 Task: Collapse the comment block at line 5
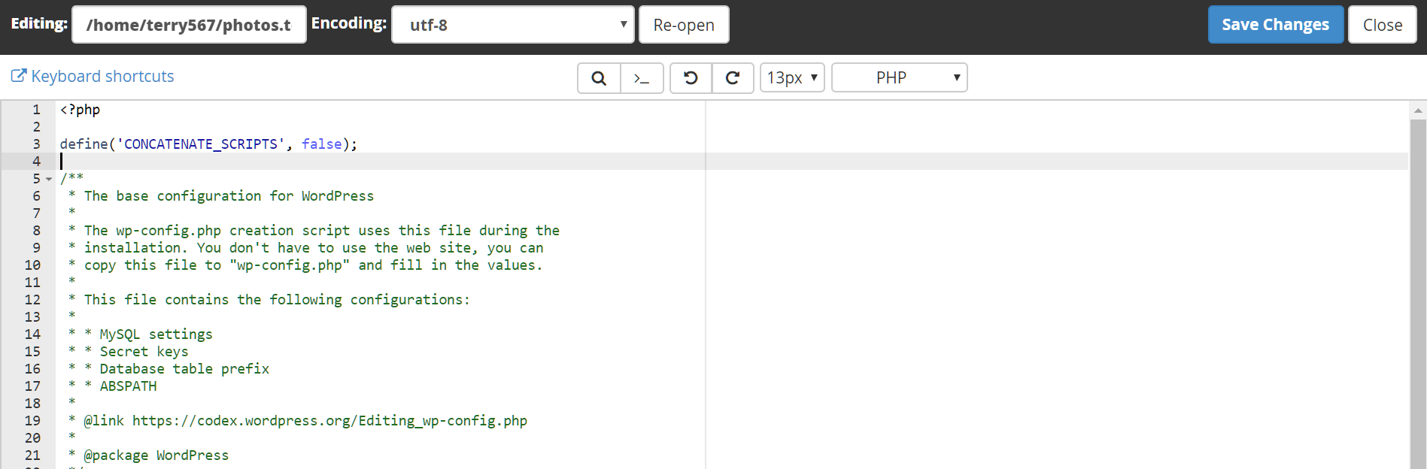[x=49, y=179]
